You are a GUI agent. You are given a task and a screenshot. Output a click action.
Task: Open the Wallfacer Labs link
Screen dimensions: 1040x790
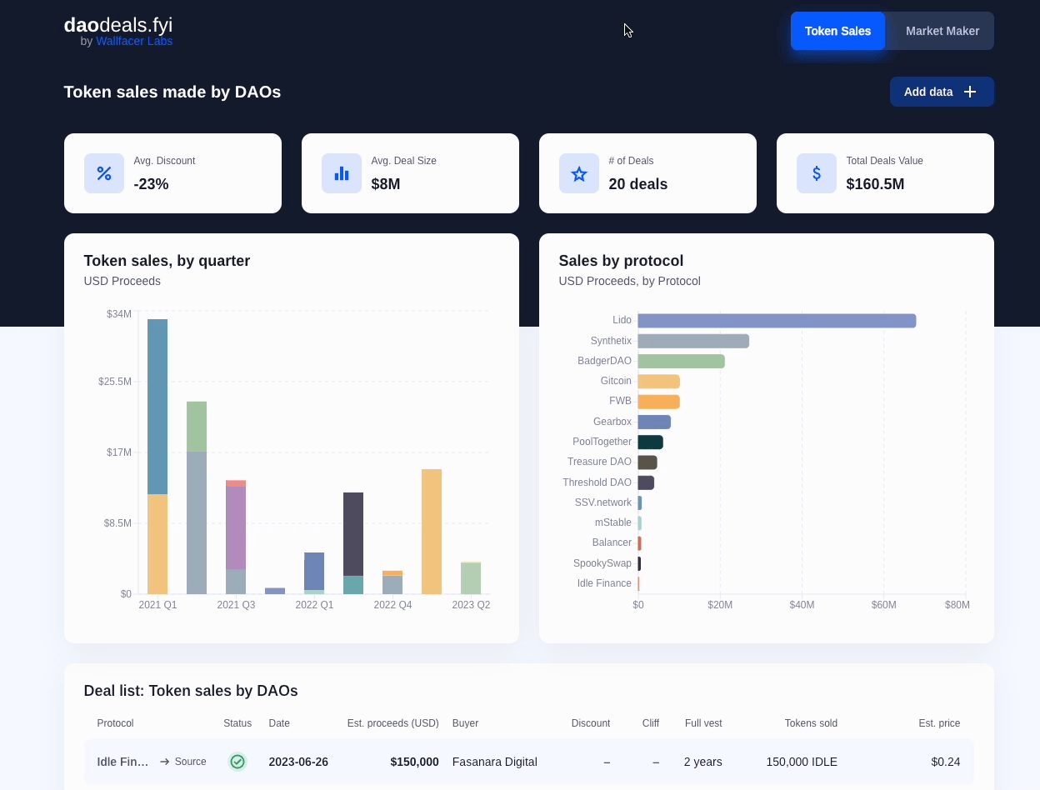coord(134,41)
